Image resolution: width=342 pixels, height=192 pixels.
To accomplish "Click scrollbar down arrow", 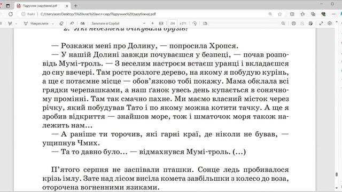I will tap(337, 188).
